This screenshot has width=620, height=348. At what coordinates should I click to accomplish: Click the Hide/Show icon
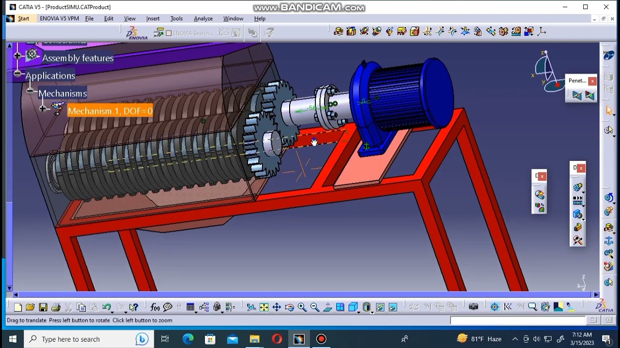point(380,307)
